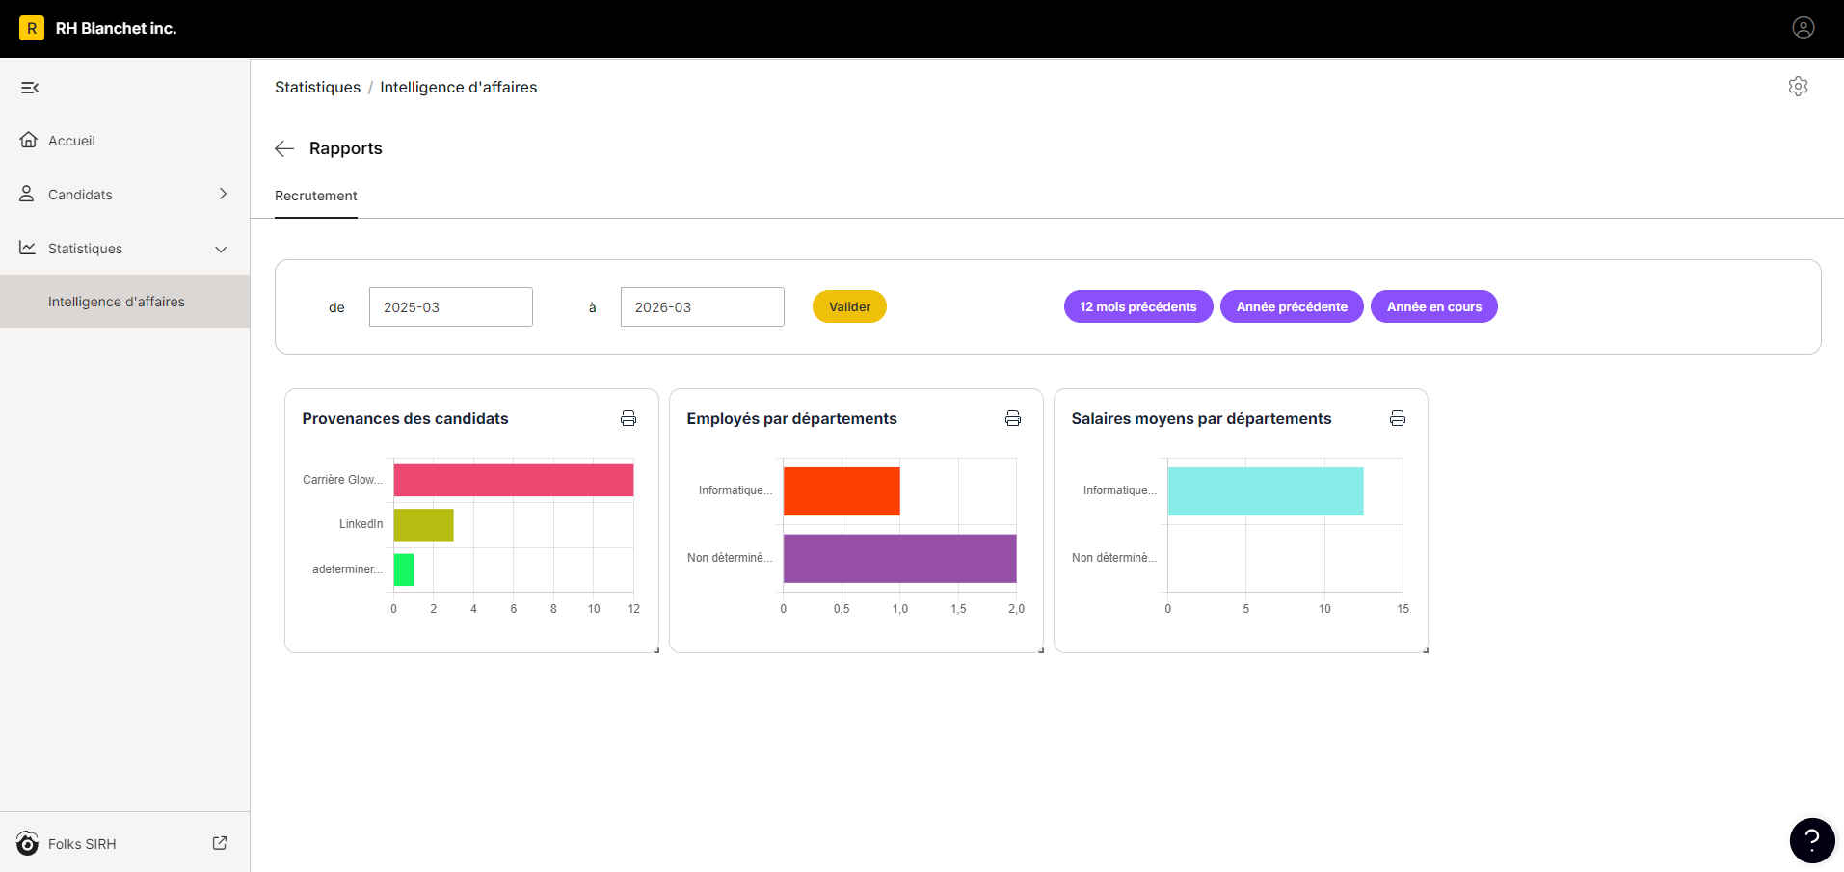Open the help question mark button
This screenshot has width=1844, height=872.
click(1812, 840)
